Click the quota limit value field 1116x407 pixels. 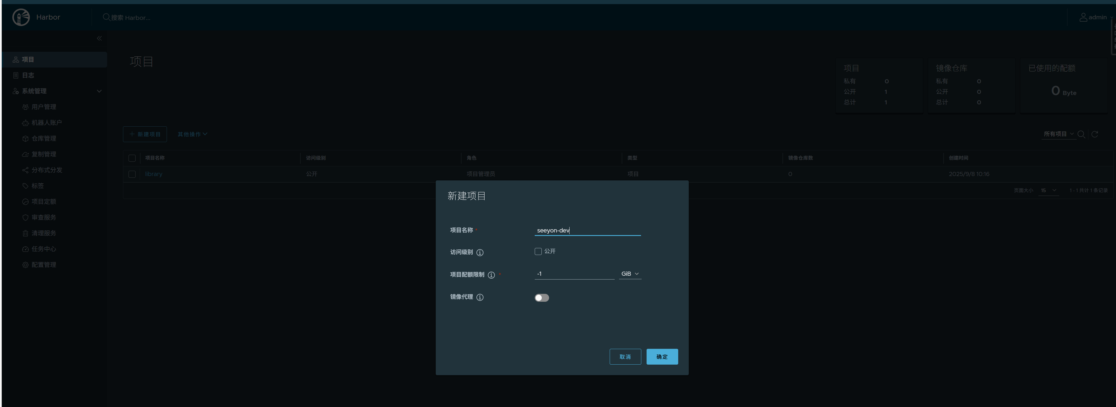574,274
